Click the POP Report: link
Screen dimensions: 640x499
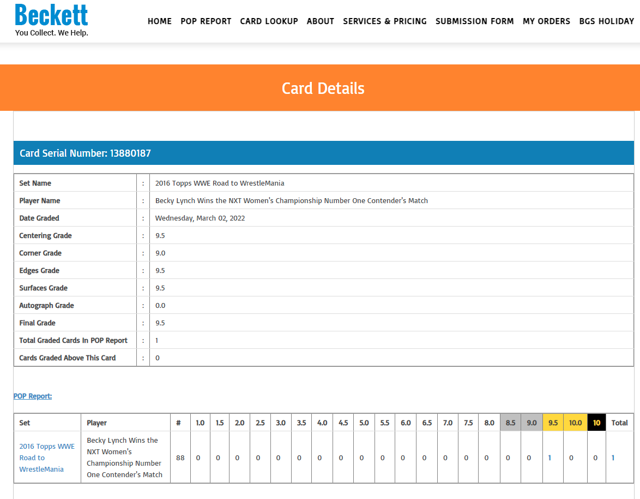pos(33,396)
